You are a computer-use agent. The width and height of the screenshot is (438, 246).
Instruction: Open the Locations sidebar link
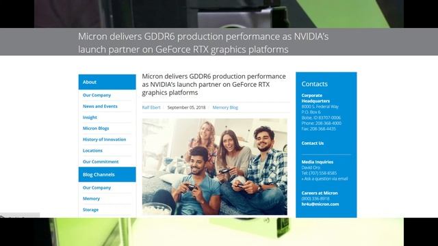tap(92, 150)
